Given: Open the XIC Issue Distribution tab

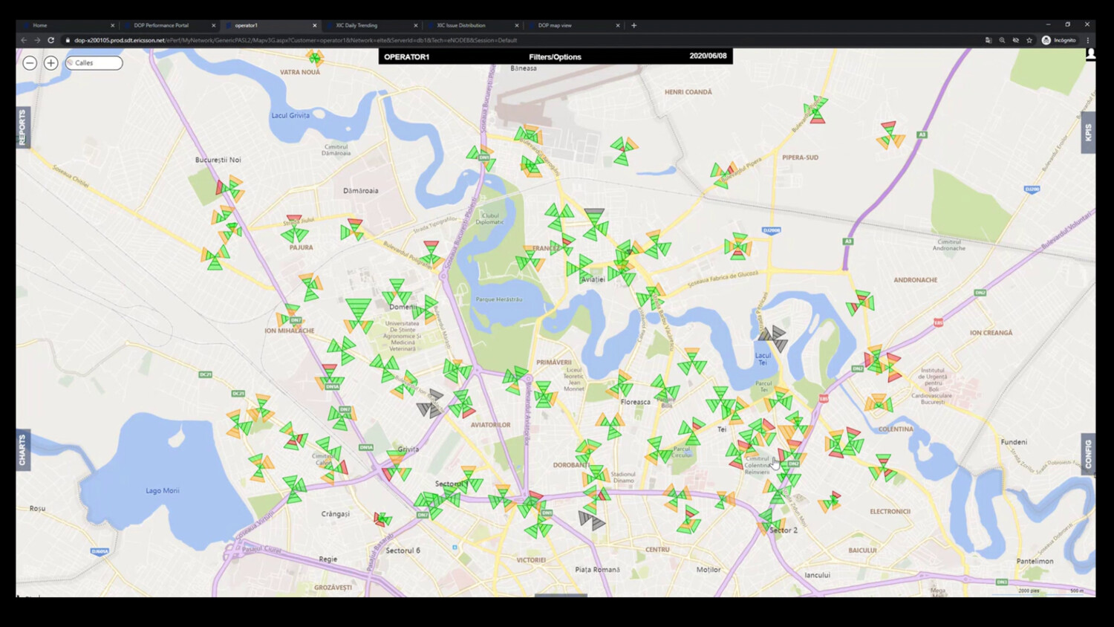Looking at the screenshot, I should [460, 25].
